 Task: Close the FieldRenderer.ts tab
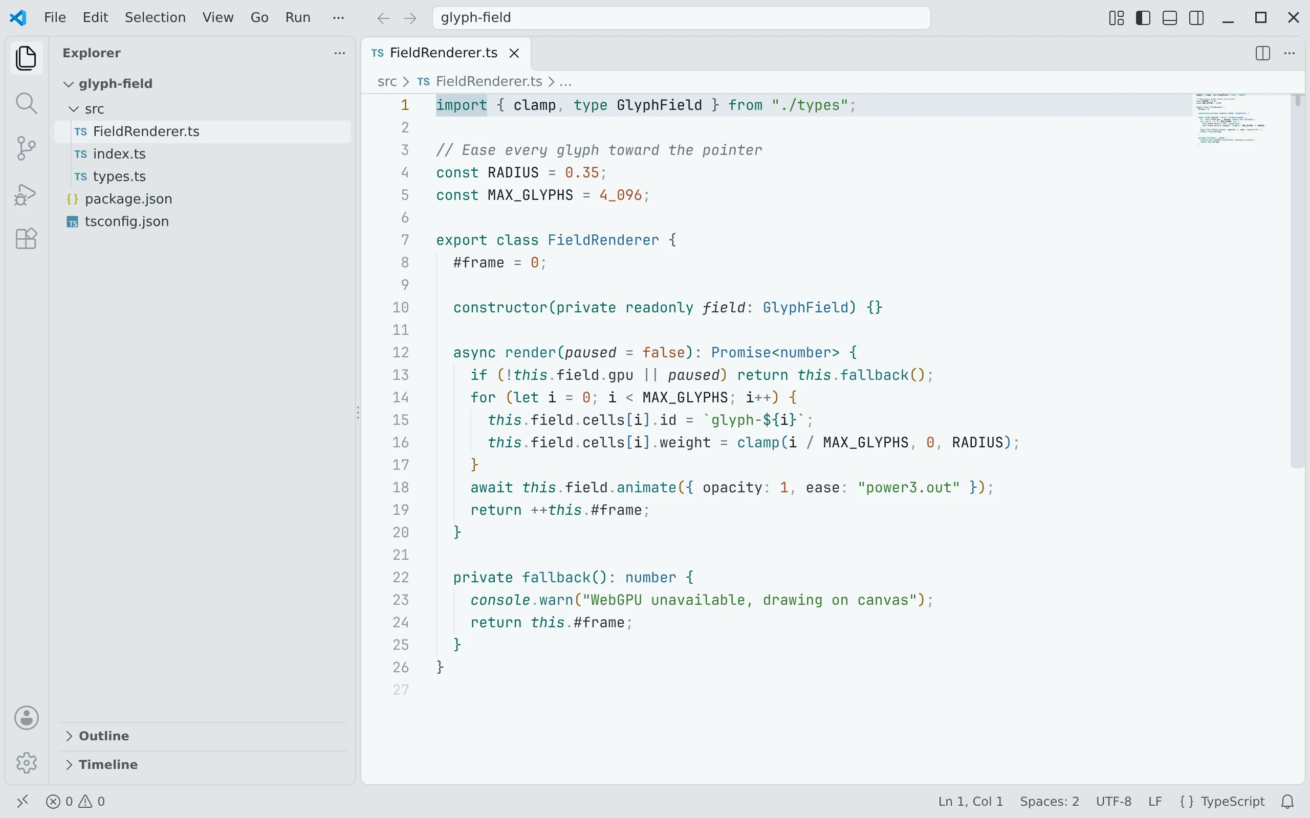pos(514,53)
